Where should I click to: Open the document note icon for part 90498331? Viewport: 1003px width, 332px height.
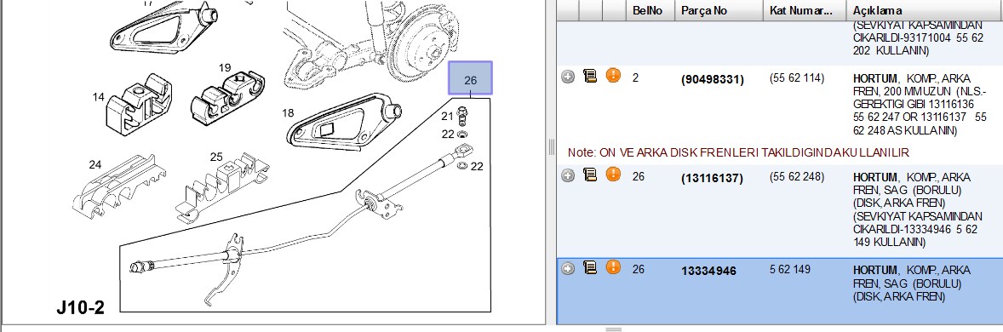coord(590,76)
